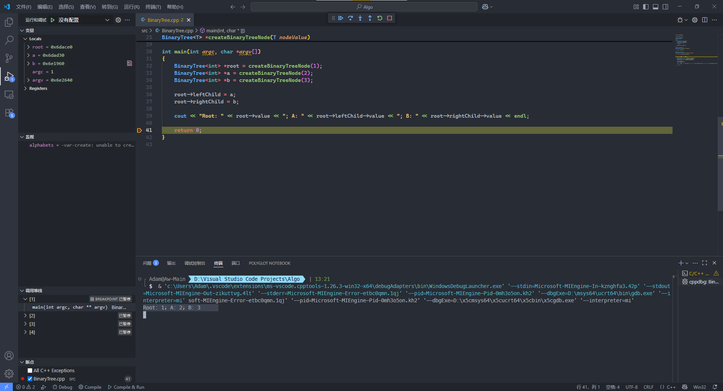Enable All C++ Exceptions breakpoint checkbox
The height and width of the screenshot is (391, 723).
(x=30, y=371)
